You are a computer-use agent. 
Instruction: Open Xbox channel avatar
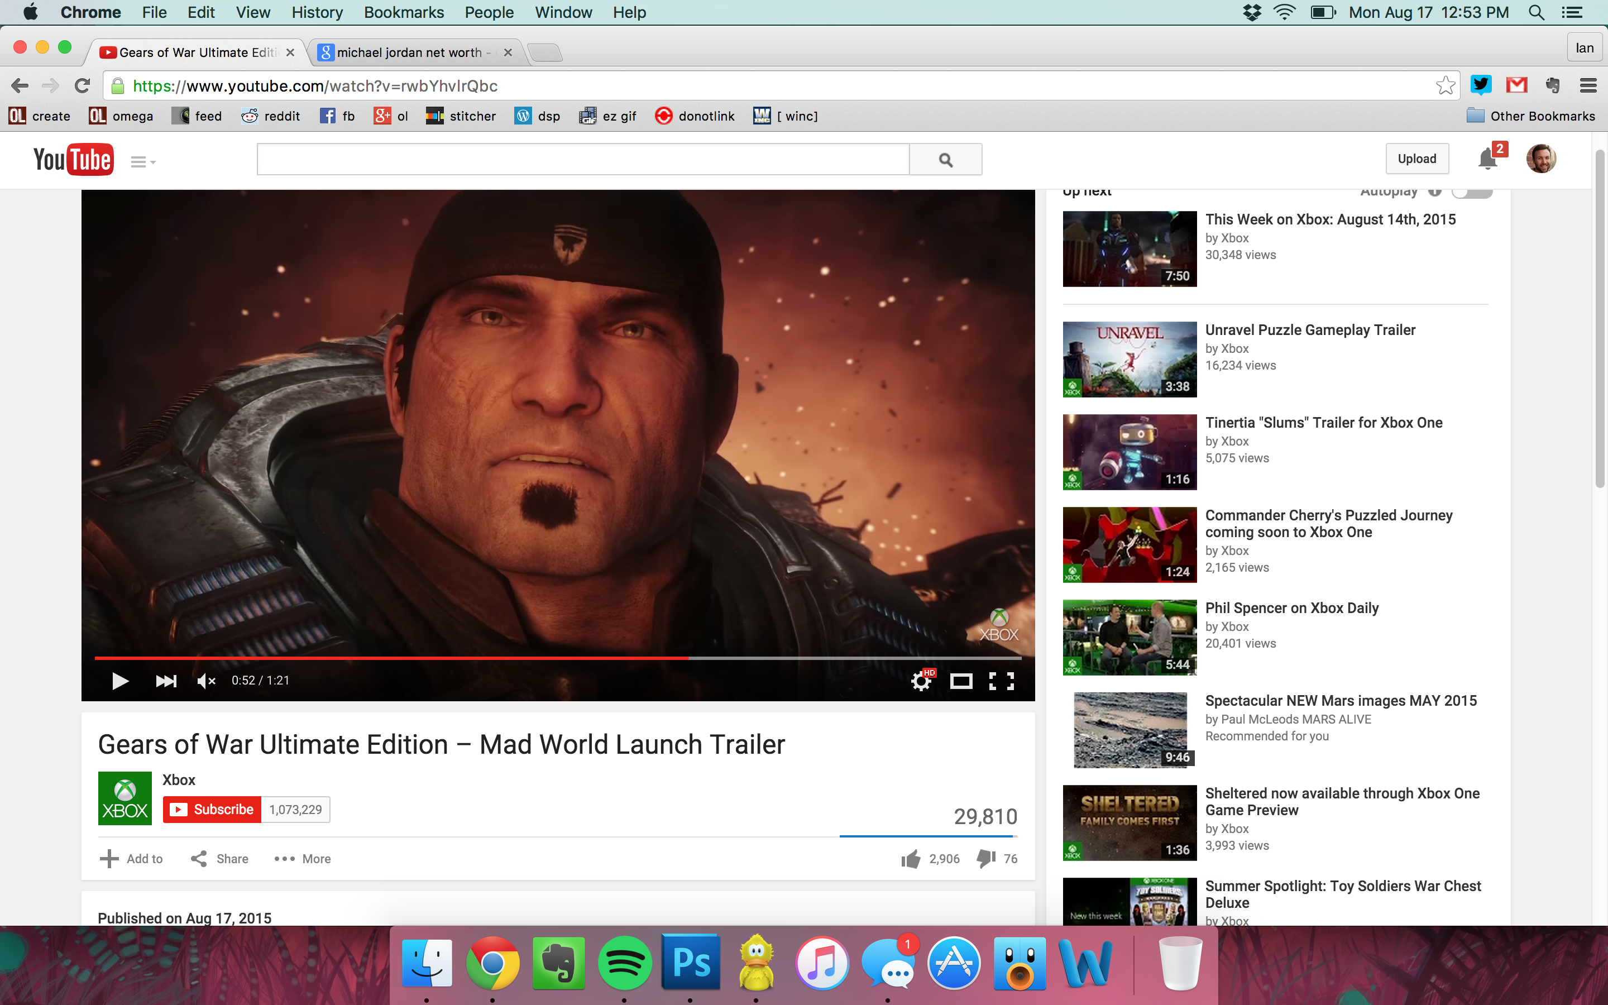pyautogui.click(x=125, y=798)
